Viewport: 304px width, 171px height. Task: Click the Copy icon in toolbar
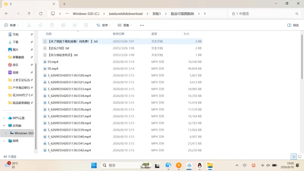[41, 25]
